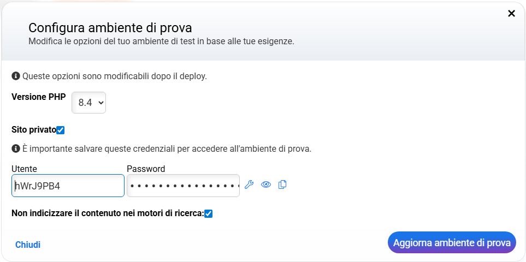Image resolution: width=526 pixels, height=262 pixels.
Task: Uncheck the Sito privato checkbox
Action: (x=61, y=130)
